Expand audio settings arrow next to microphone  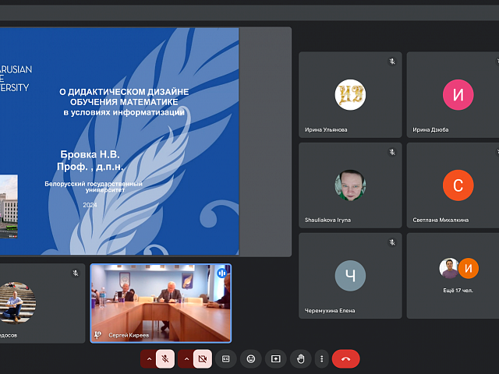148,358
